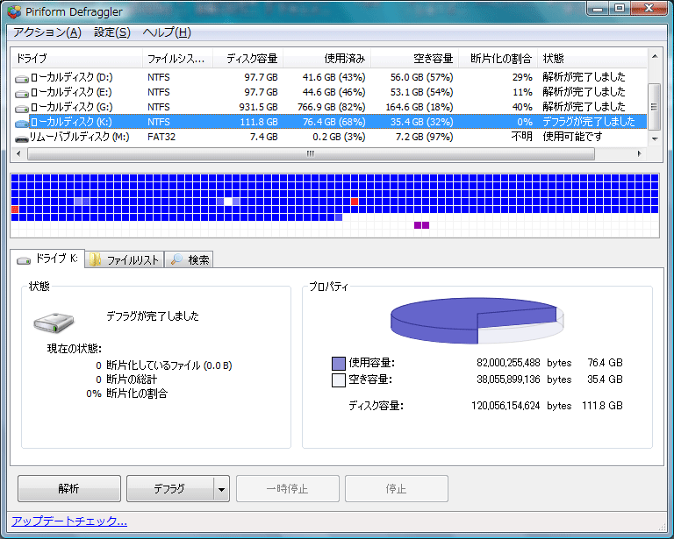Click the drive icon for ローカルディスク (E:)
Viewport: 674px width, 539px height.
21,94
